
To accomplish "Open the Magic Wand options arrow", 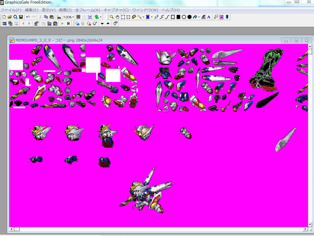I will (143, 17).
